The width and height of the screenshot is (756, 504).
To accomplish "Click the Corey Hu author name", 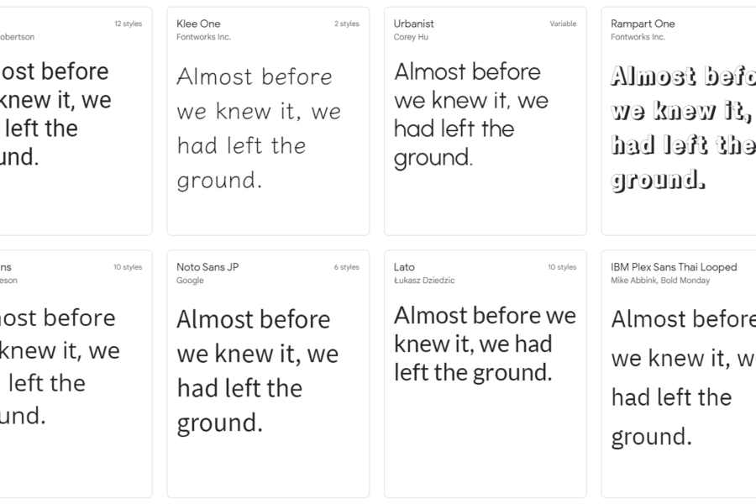I will (x=409, y=37).
